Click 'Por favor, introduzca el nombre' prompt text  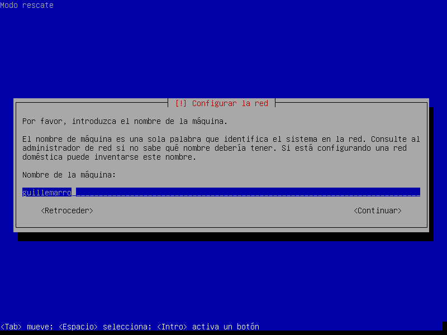(125, 121)
